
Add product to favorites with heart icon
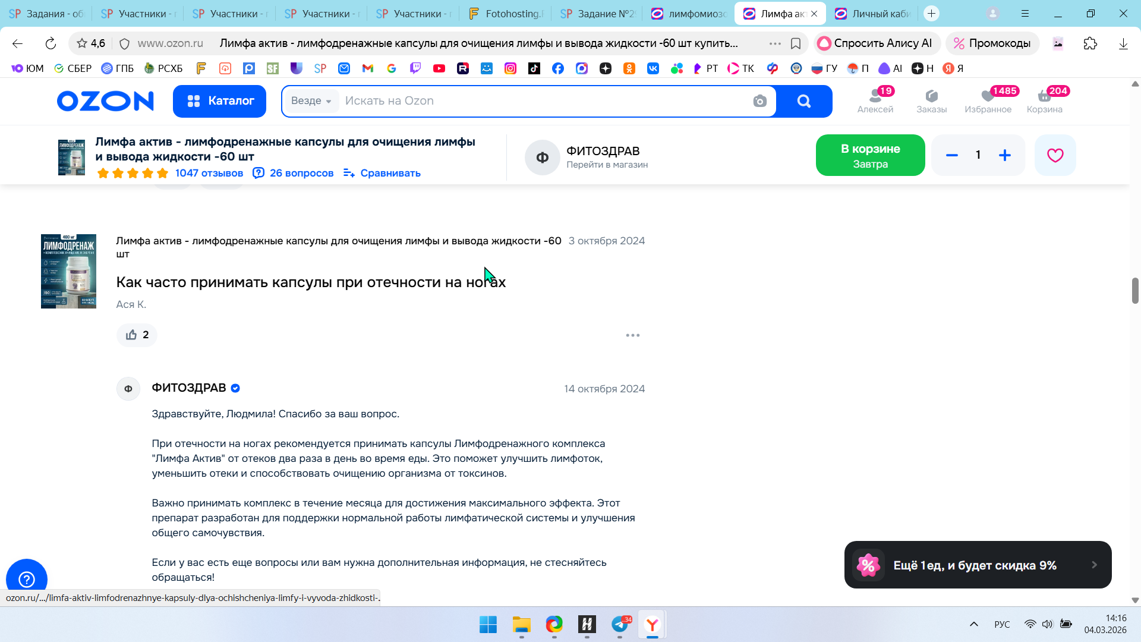click(1055, 155)
